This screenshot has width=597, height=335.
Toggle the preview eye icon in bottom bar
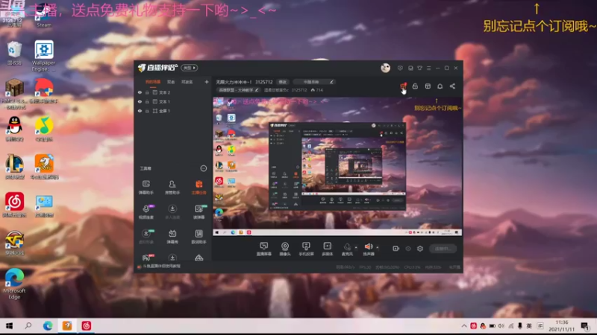[x=408, y=249]
